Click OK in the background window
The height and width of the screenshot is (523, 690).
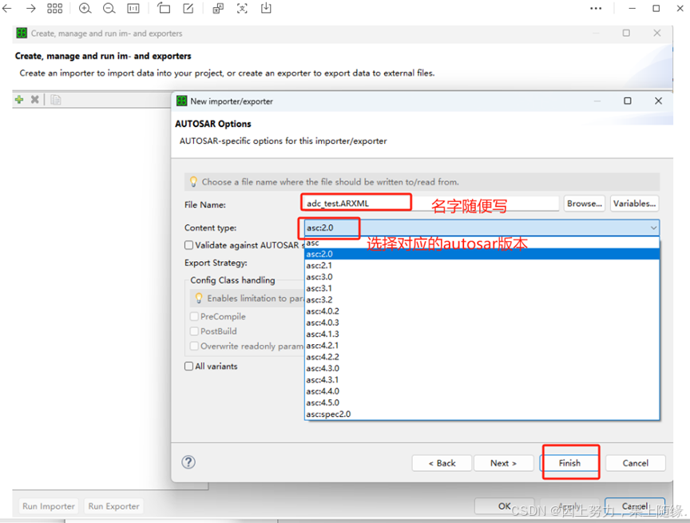tap(504, 506)
